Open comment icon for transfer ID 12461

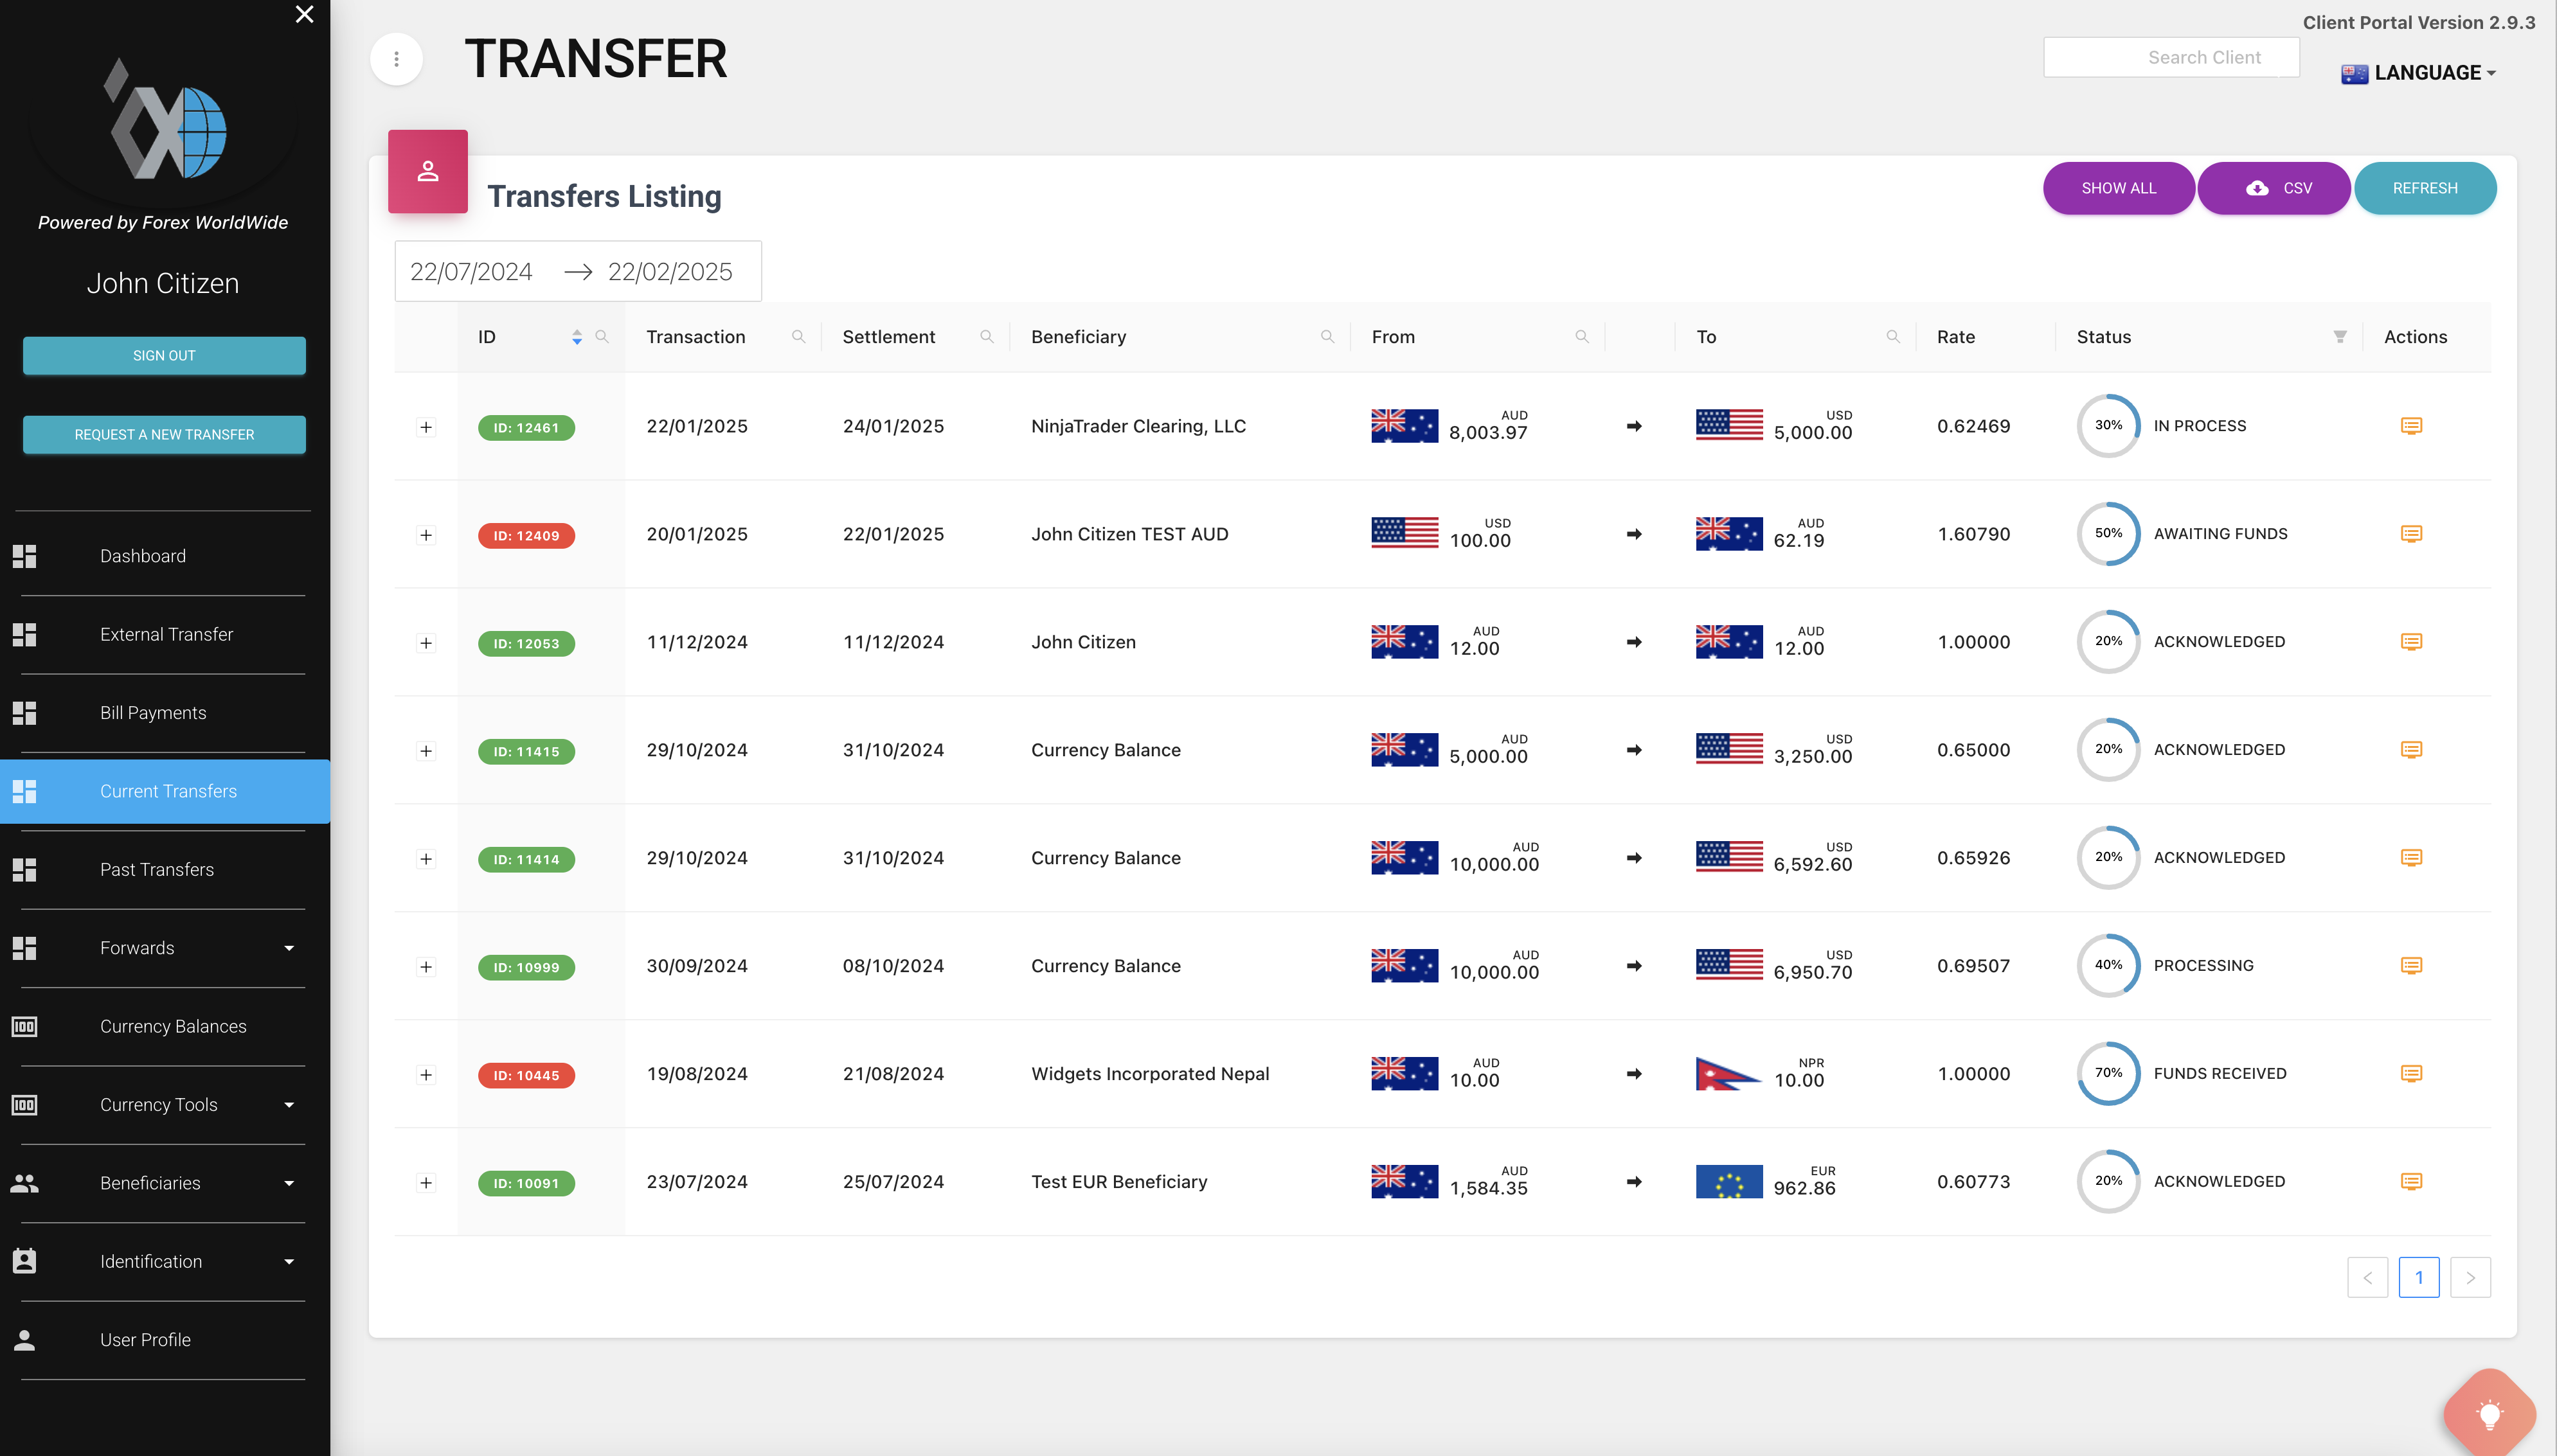[x=2411, y=426]
